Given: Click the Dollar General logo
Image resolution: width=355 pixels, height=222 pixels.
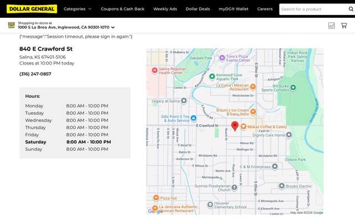Looking at the screenshot, I should [x=32, y=9].
